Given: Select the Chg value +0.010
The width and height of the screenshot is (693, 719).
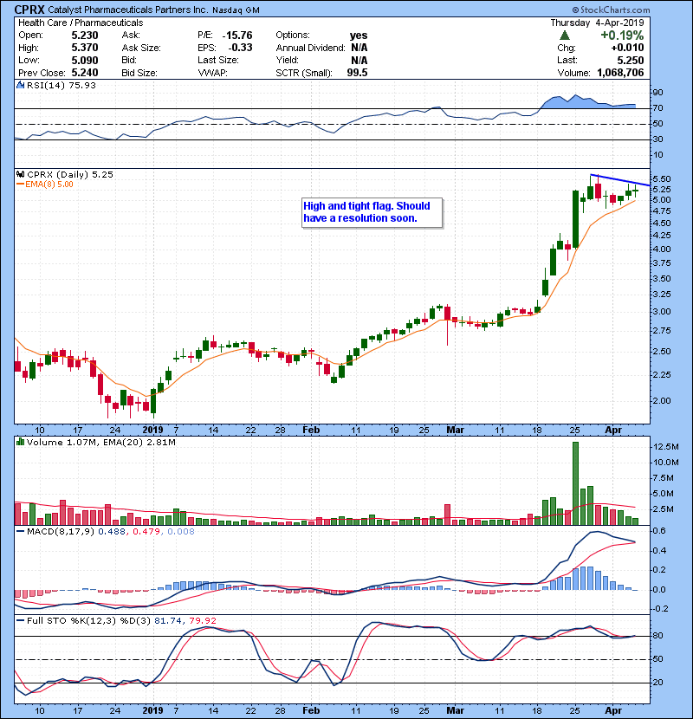Looking at the screenshot, I should pyautogui.click(x=627, y=48).
